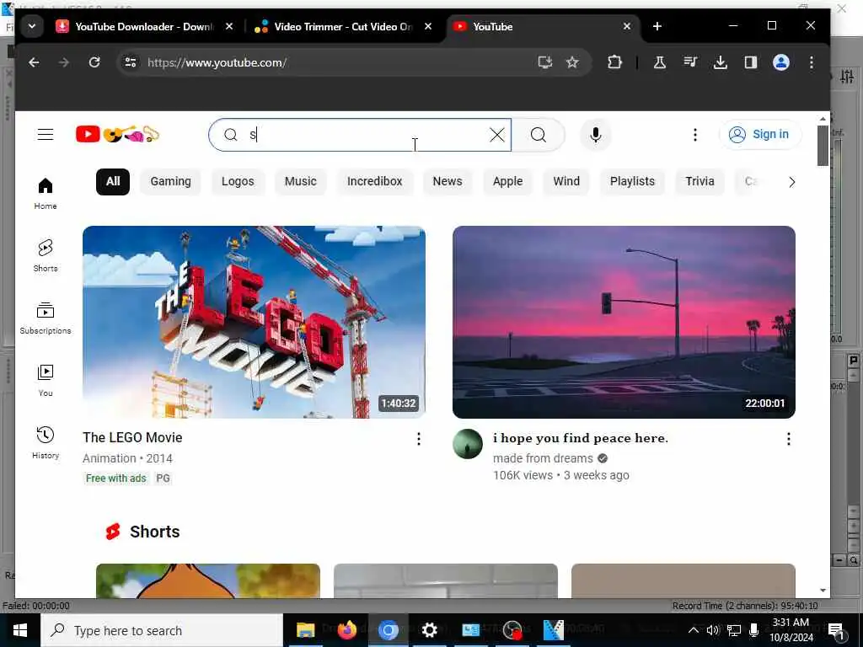Show more category chips with right arrow

pos(791,182)
